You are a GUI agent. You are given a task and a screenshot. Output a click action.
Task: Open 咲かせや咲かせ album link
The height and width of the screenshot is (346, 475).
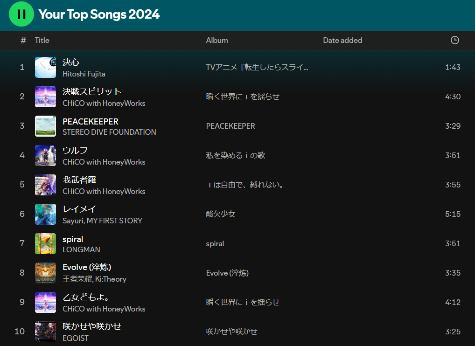232,332
